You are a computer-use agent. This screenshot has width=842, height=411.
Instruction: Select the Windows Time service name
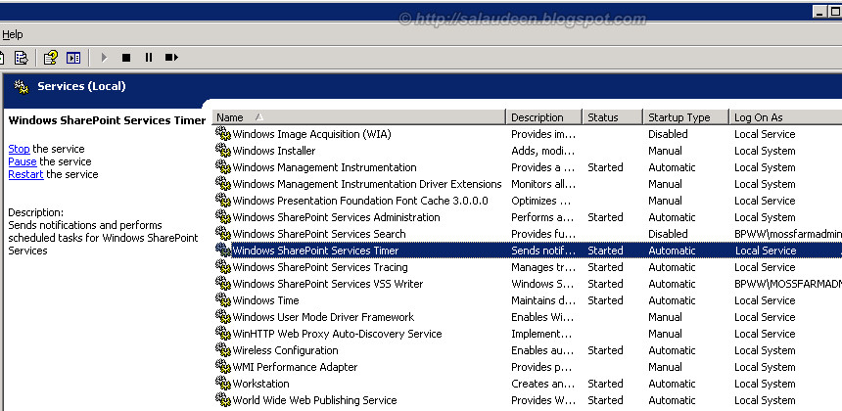click(x=265, y=300)
